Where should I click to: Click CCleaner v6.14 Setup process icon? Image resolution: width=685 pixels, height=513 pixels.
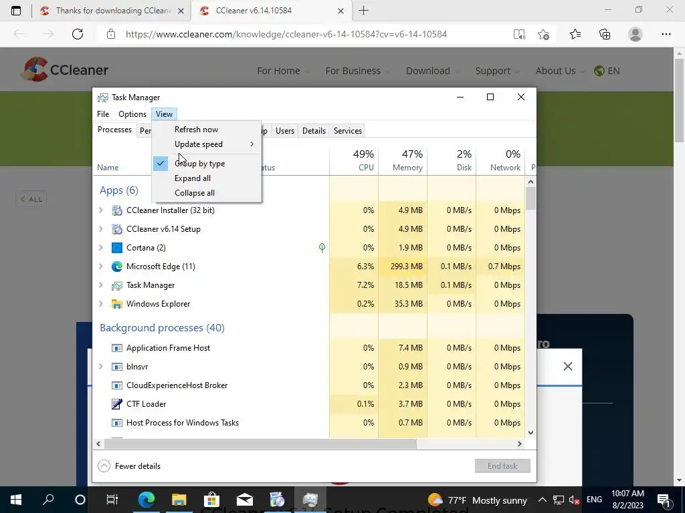tap(116, 229)
